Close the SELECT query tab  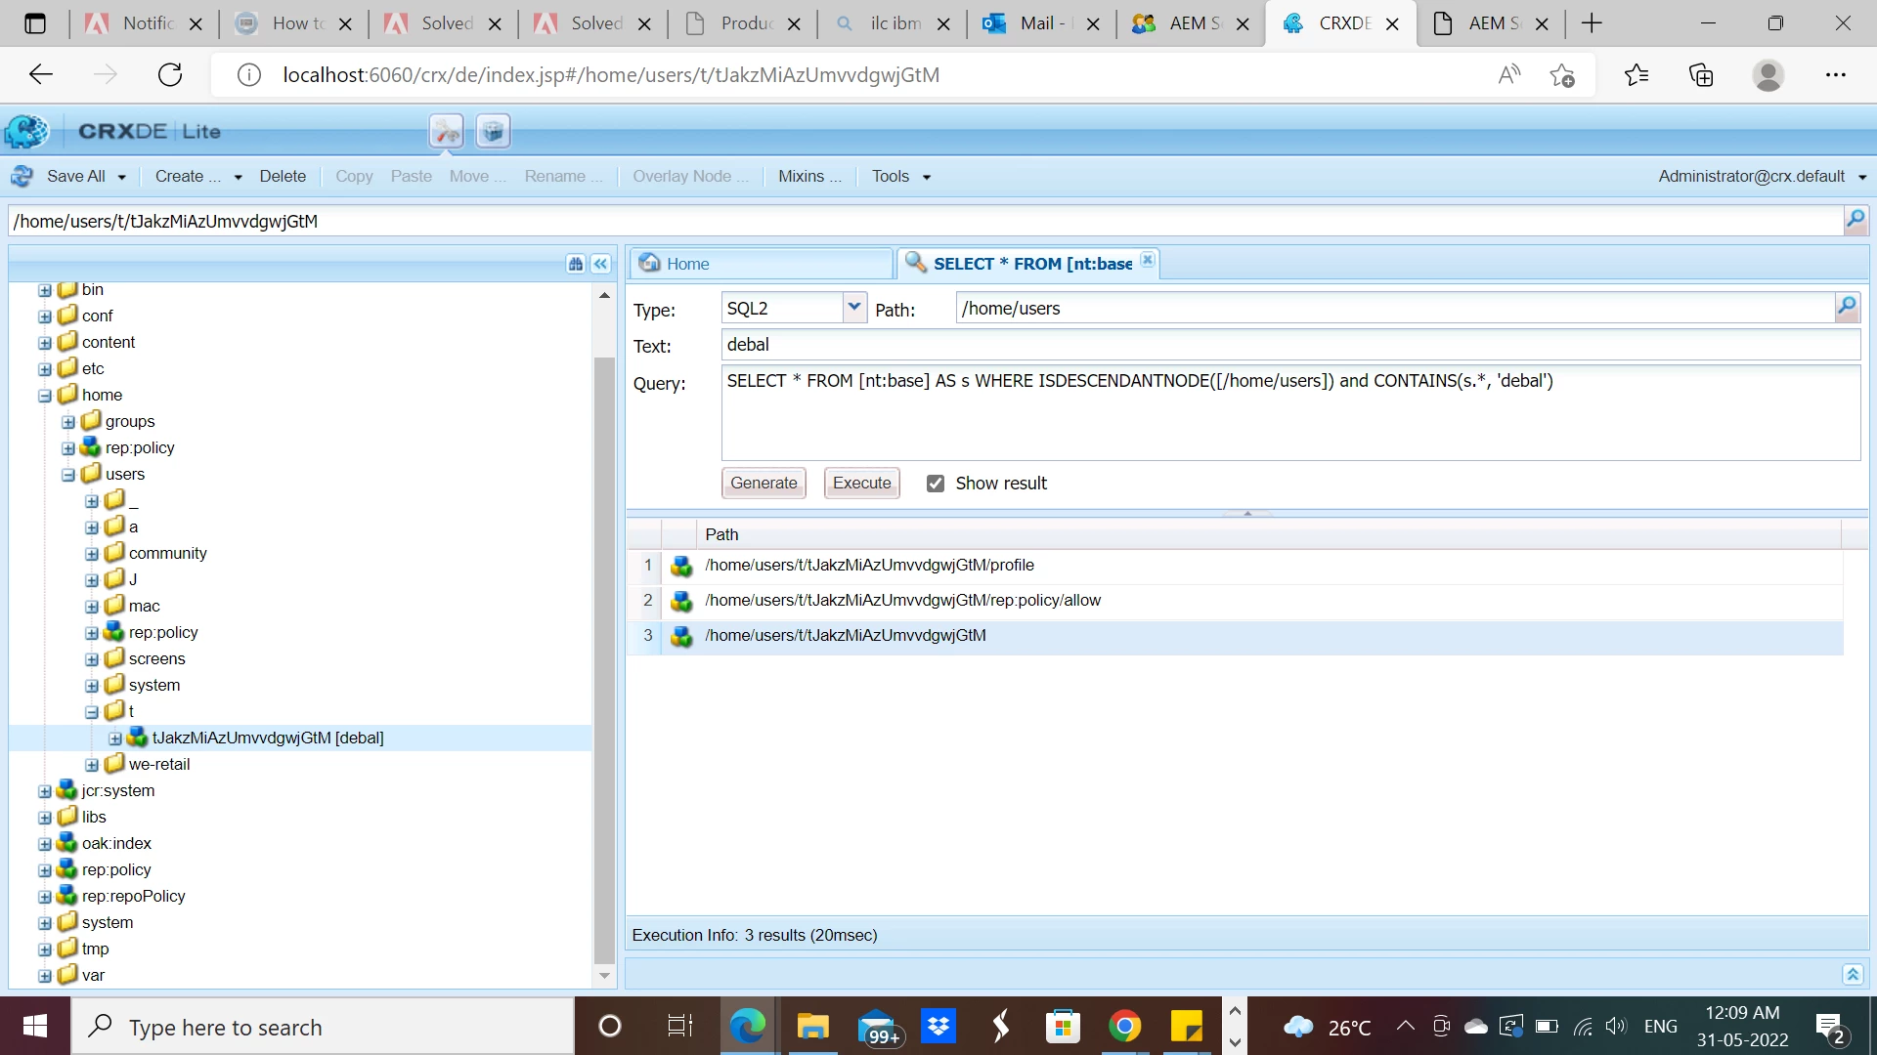tap(1148, 260)
